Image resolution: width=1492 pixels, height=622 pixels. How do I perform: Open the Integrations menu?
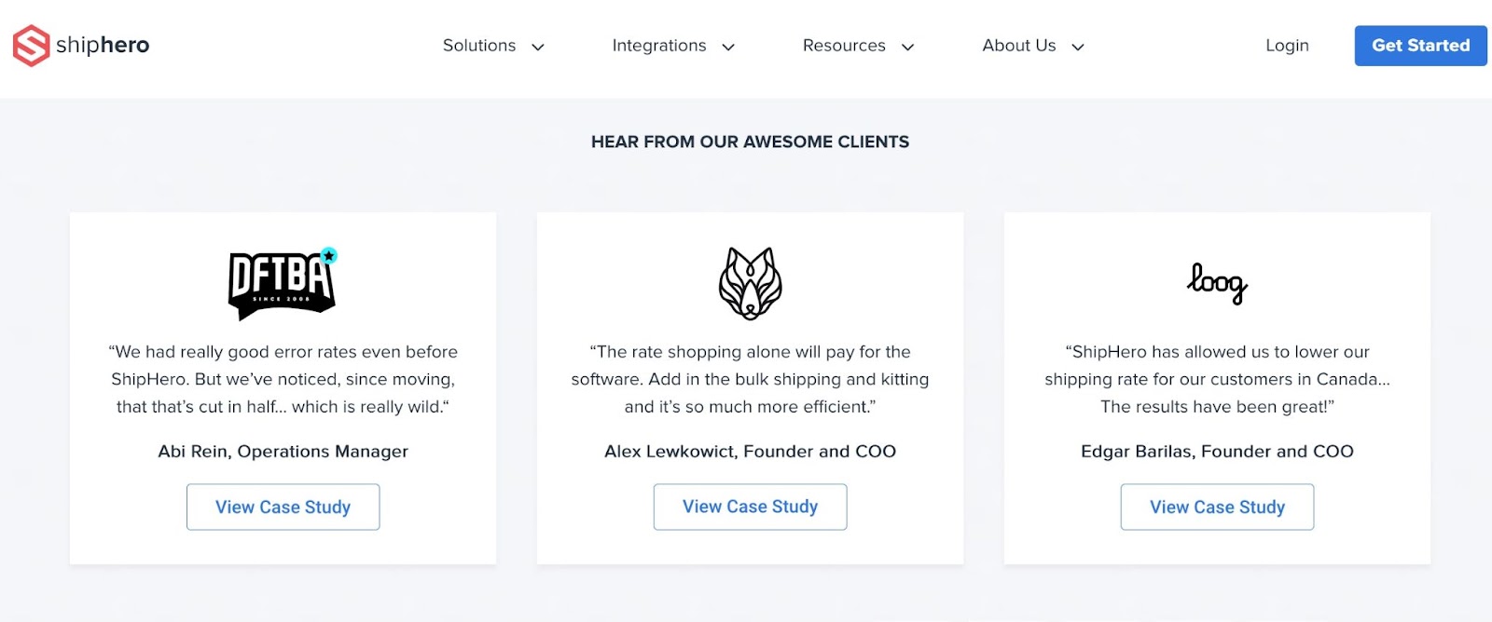pos(659,46)
